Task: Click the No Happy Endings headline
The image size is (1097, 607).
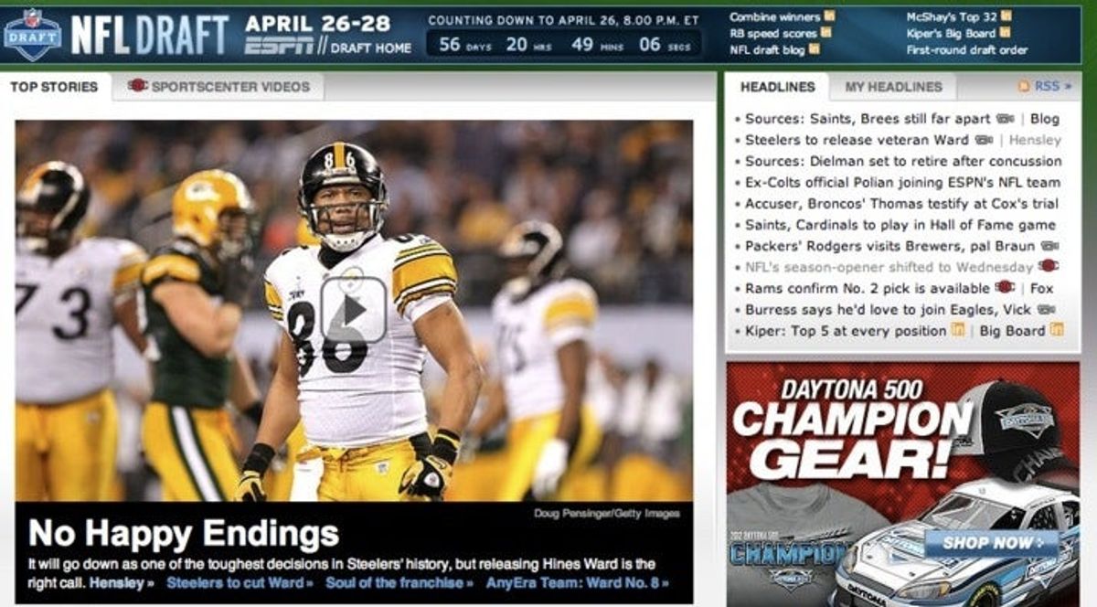Action: [x=184, y=534]
